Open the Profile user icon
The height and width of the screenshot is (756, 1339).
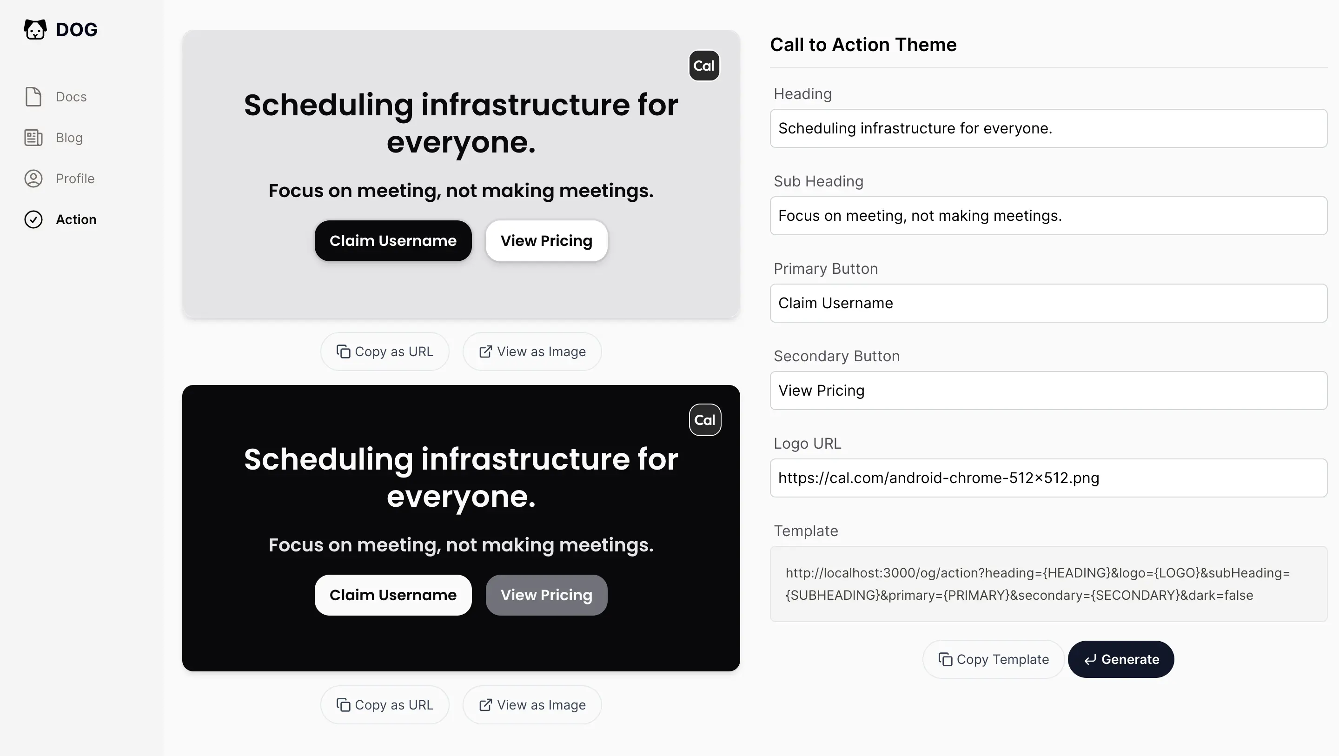click(x=33, y=179)
